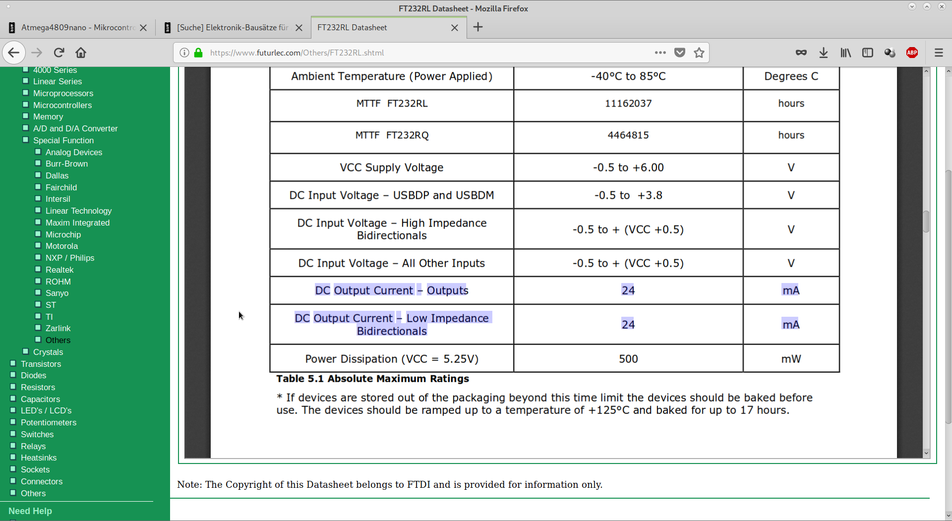Open the Adblock Plus extension

pos(912,53)
